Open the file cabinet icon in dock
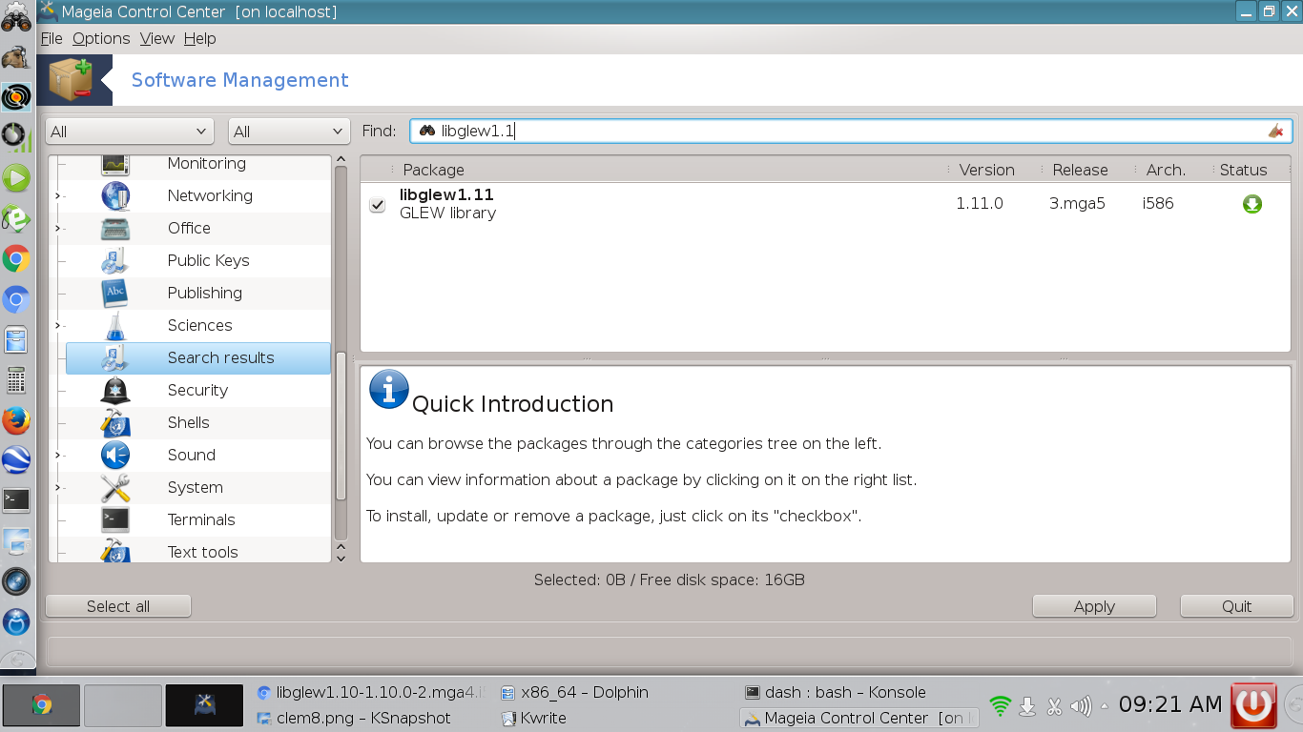Image resolution: width=1303 pixels, height=732 pixels. point(16,340)
